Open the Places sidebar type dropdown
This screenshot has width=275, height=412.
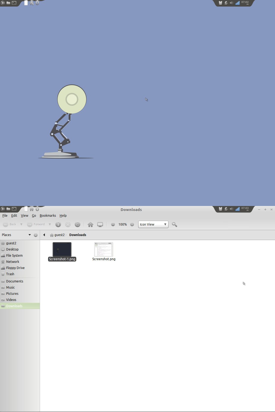(x=16, y=235)
